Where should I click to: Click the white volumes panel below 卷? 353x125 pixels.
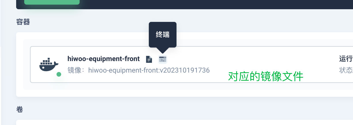tap(185, 122)
